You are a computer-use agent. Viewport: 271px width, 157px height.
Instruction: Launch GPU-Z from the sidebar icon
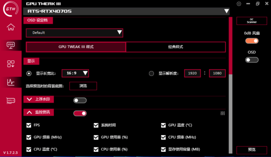click(x=11, y=101)
